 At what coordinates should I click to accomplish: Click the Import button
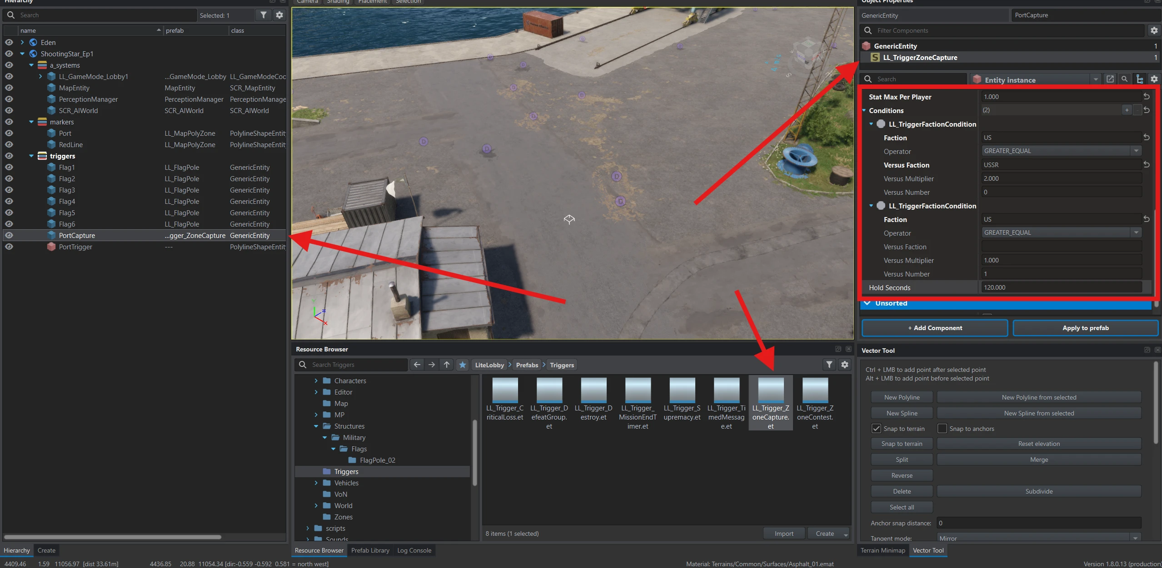click(x=784, y=533)
